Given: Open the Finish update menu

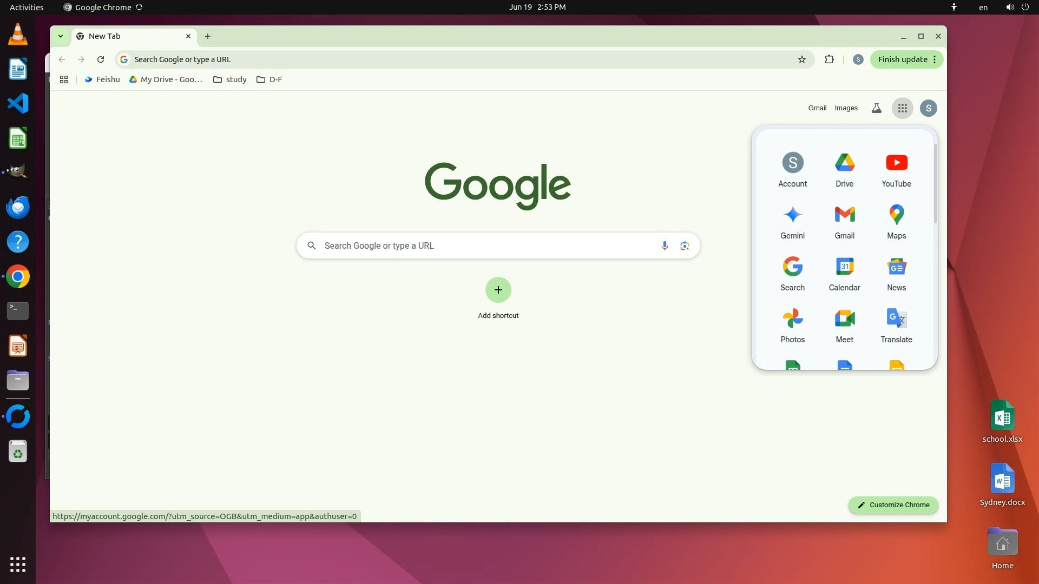Looking at the screenshot, I should (906, 59).
